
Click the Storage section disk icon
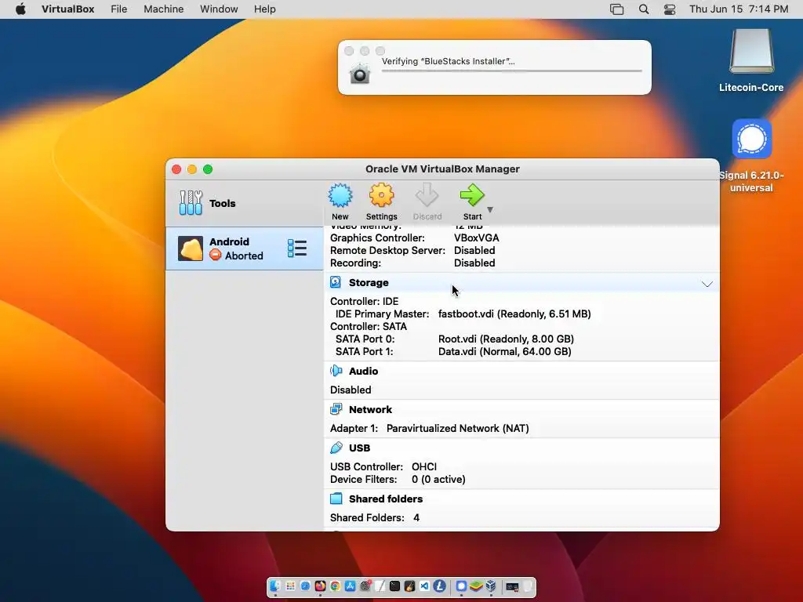[x=336, y=282]
